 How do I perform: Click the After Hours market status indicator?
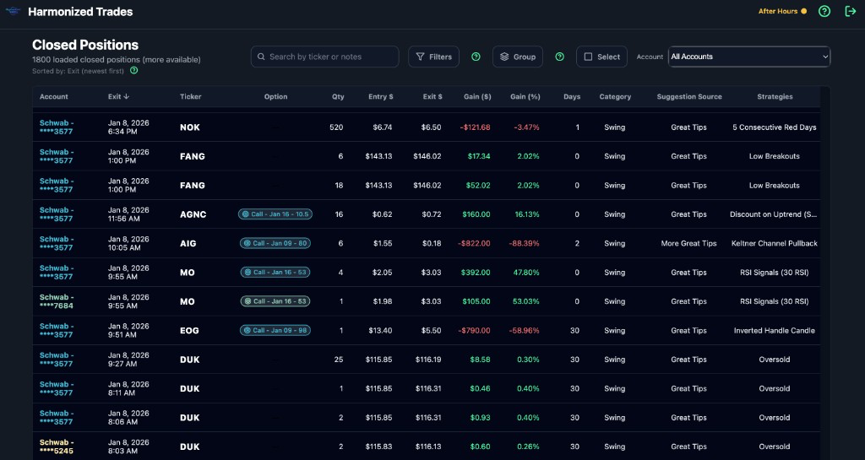click(x=782, y=11)
